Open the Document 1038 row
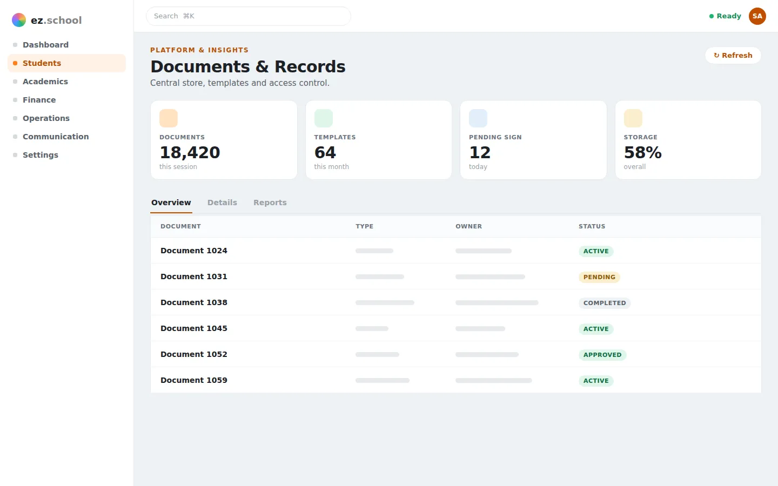This screenshot has width=778, height=486. point(456,302)
